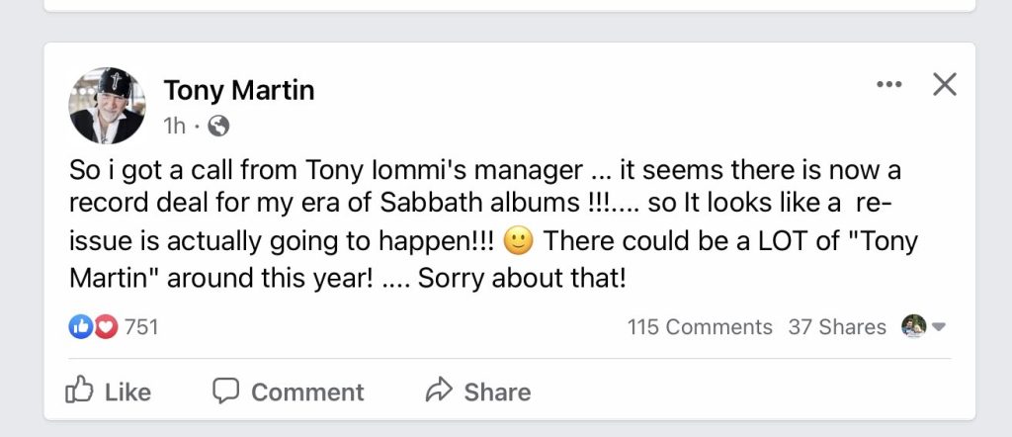
Task: Click the speech bubble comment icon
Action: pyautogui.click(x=226, y=391)
